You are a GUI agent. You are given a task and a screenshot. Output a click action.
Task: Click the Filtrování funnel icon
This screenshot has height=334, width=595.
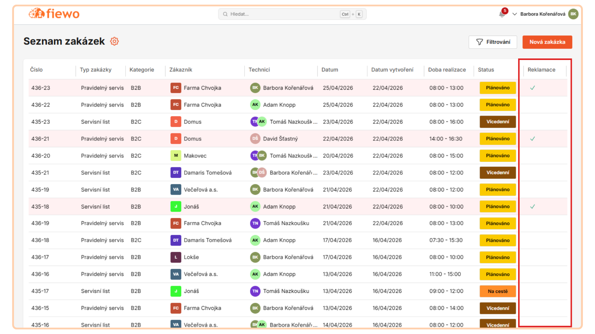click(479, 42)
